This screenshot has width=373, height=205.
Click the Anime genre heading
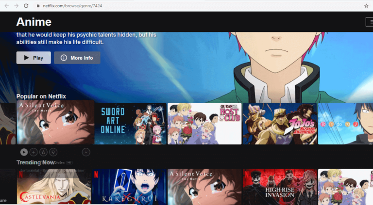34,22
